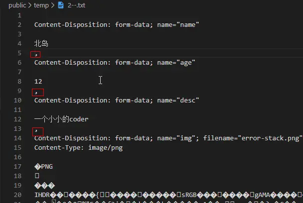Click the text '北岛' on line 4
The image size is (303, 203).
tap(41, 44)
